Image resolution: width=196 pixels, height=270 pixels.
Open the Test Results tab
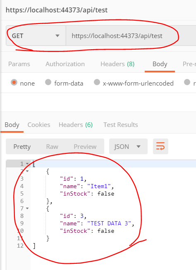pos(121,125)
